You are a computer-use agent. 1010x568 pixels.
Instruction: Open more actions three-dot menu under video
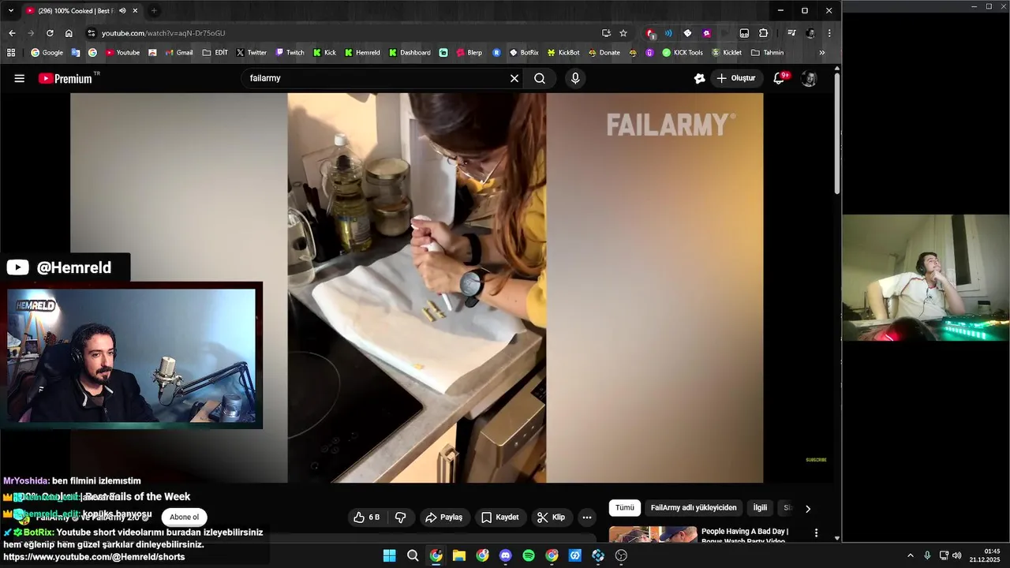[x=587, y=518]
